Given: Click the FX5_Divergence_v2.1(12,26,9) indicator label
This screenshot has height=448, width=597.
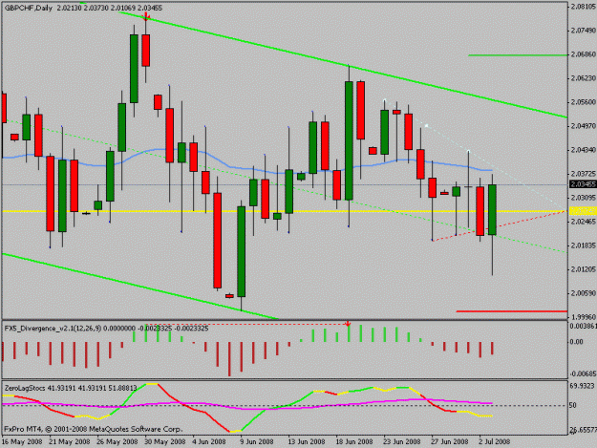Looking at the screenshot, I should click(x=53, y=328).
